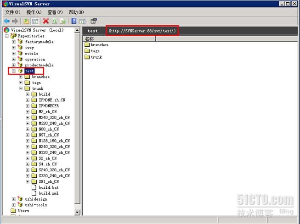300x224 pixels.
Task: Click the Back arrow toolbar icon
Action: (x=7, y=21)
